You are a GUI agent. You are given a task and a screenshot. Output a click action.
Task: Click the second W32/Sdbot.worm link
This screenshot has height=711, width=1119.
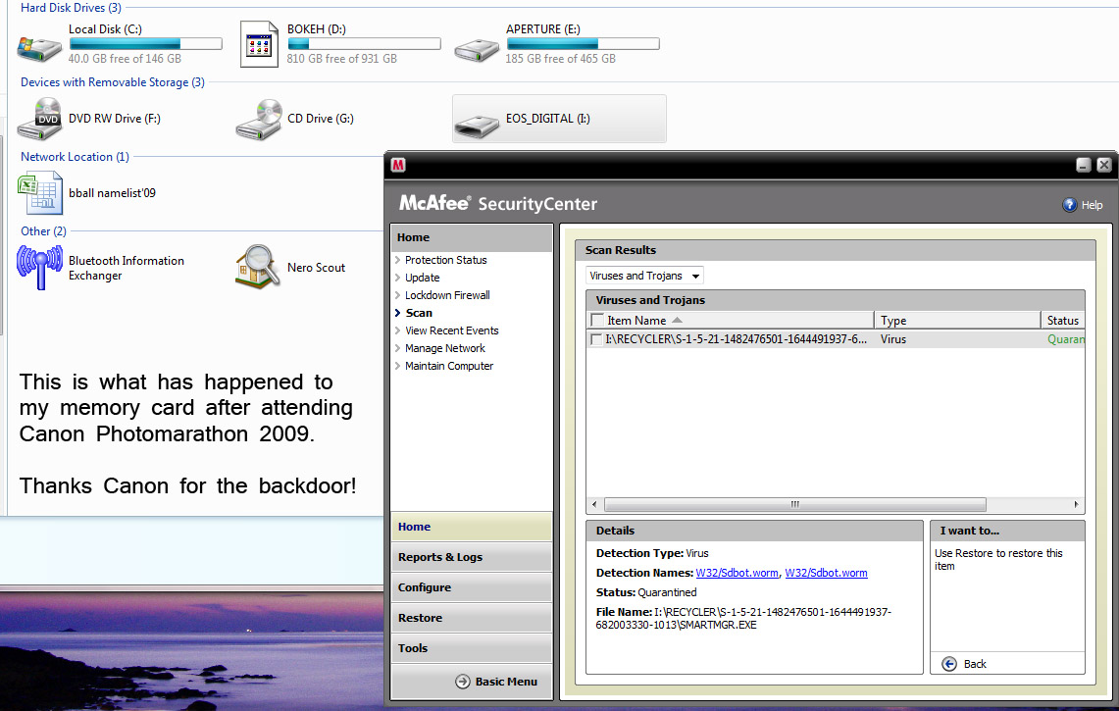coord(827,574)
